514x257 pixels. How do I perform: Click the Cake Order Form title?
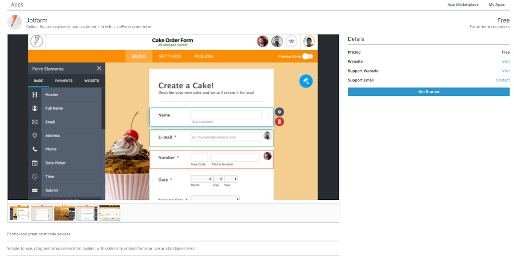173,40
